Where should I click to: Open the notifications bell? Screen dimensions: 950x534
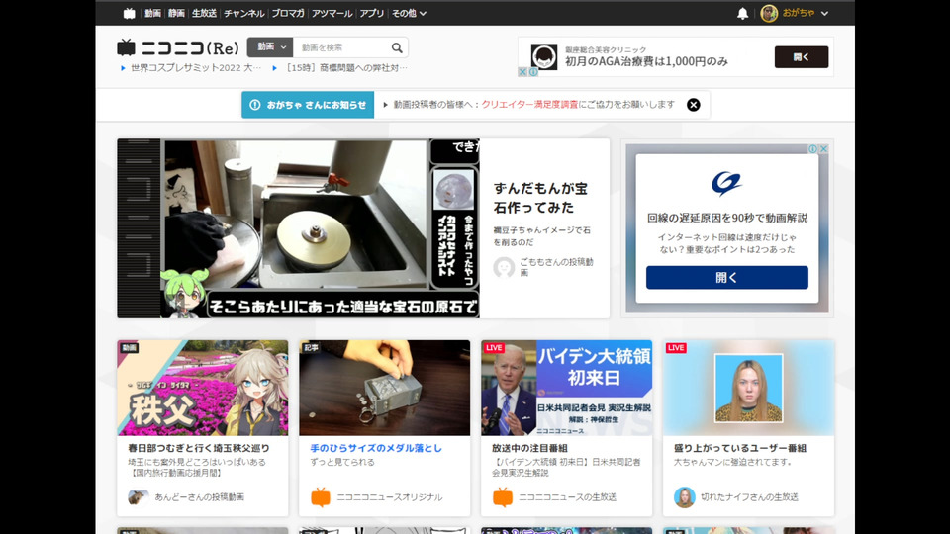coord(742,13)
